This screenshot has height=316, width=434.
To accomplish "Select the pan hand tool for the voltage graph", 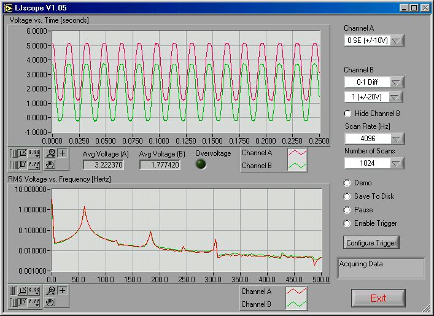I will (x=51, y=164).
